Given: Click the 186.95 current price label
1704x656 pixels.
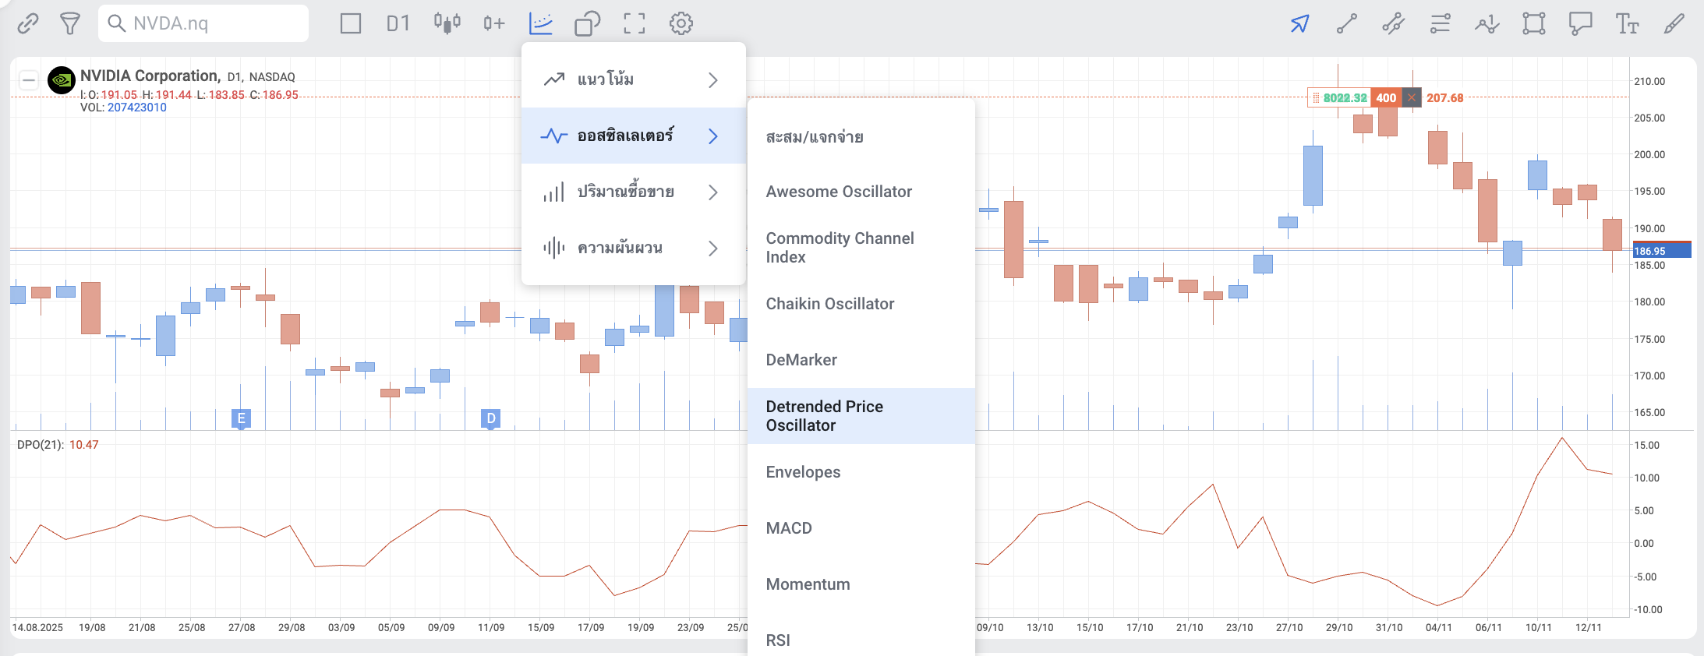Looking at the screenshot, I should (1662, 251).
